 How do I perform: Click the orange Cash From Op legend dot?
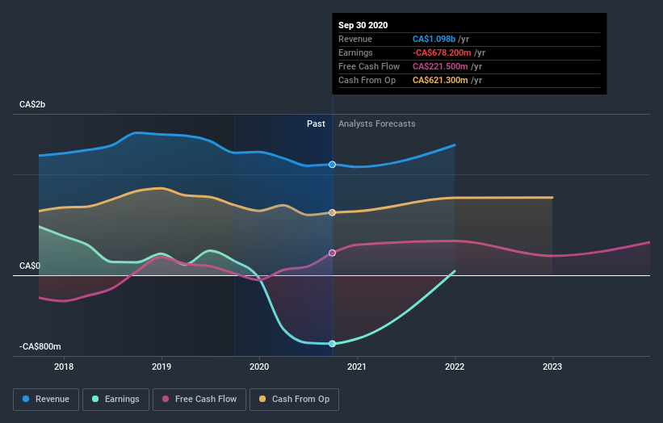point(262,399)
